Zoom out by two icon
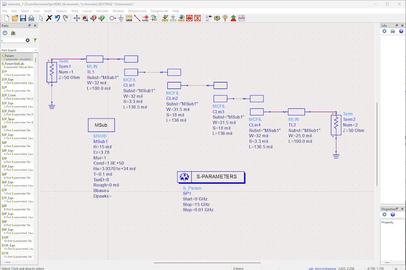Image resolution: width=406 pixels, height=270 pixels. [101, 18]
